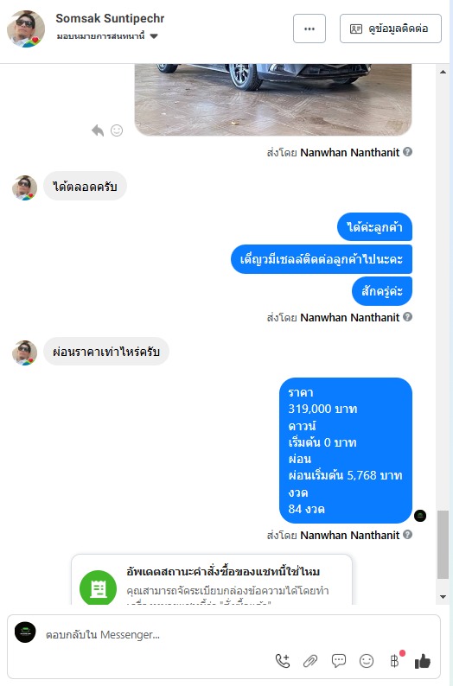Click the green order receipt icon
The height and width of the screenshot is (686, 453).
(98, 589)
